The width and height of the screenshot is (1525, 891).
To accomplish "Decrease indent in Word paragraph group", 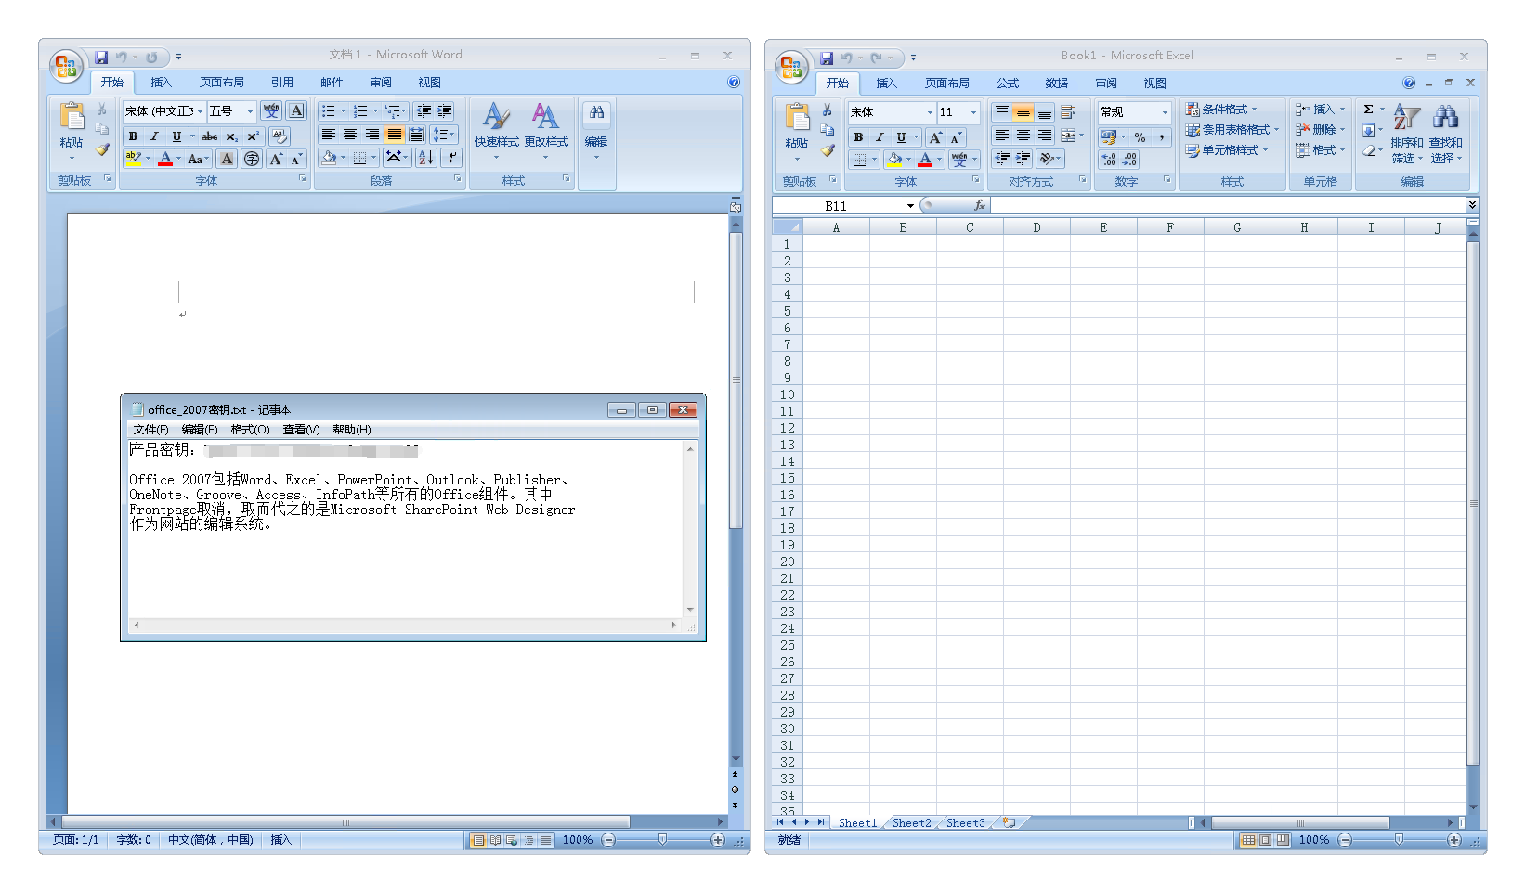I will click(424, 111).
